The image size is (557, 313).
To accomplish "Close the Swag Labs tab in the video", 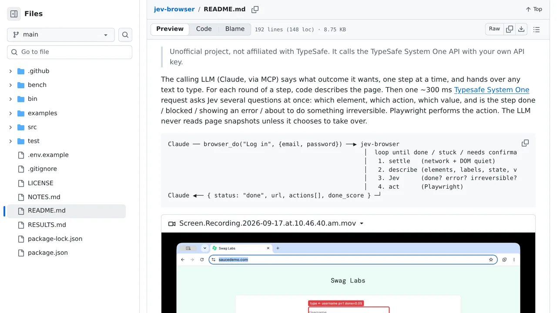I will click(268, 248).
